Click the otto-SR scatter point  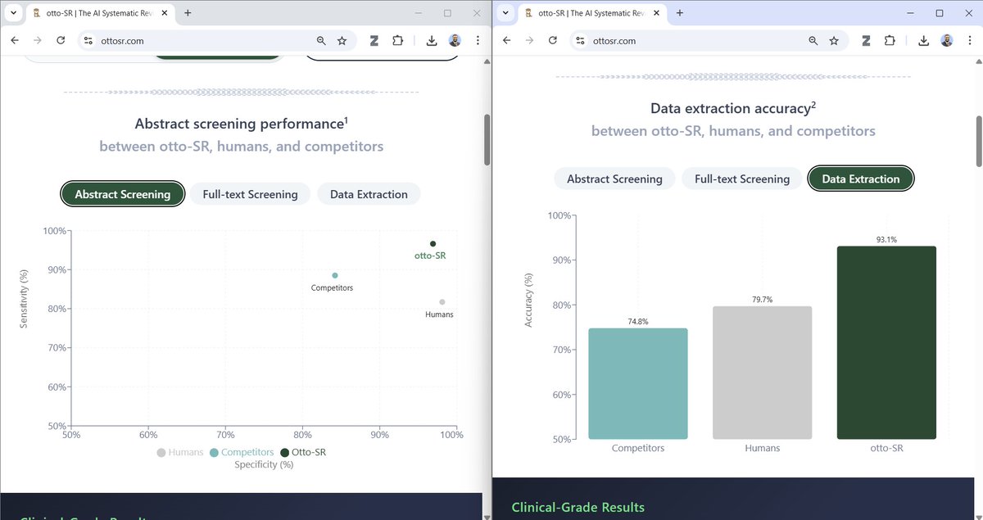tap(433, 243)
